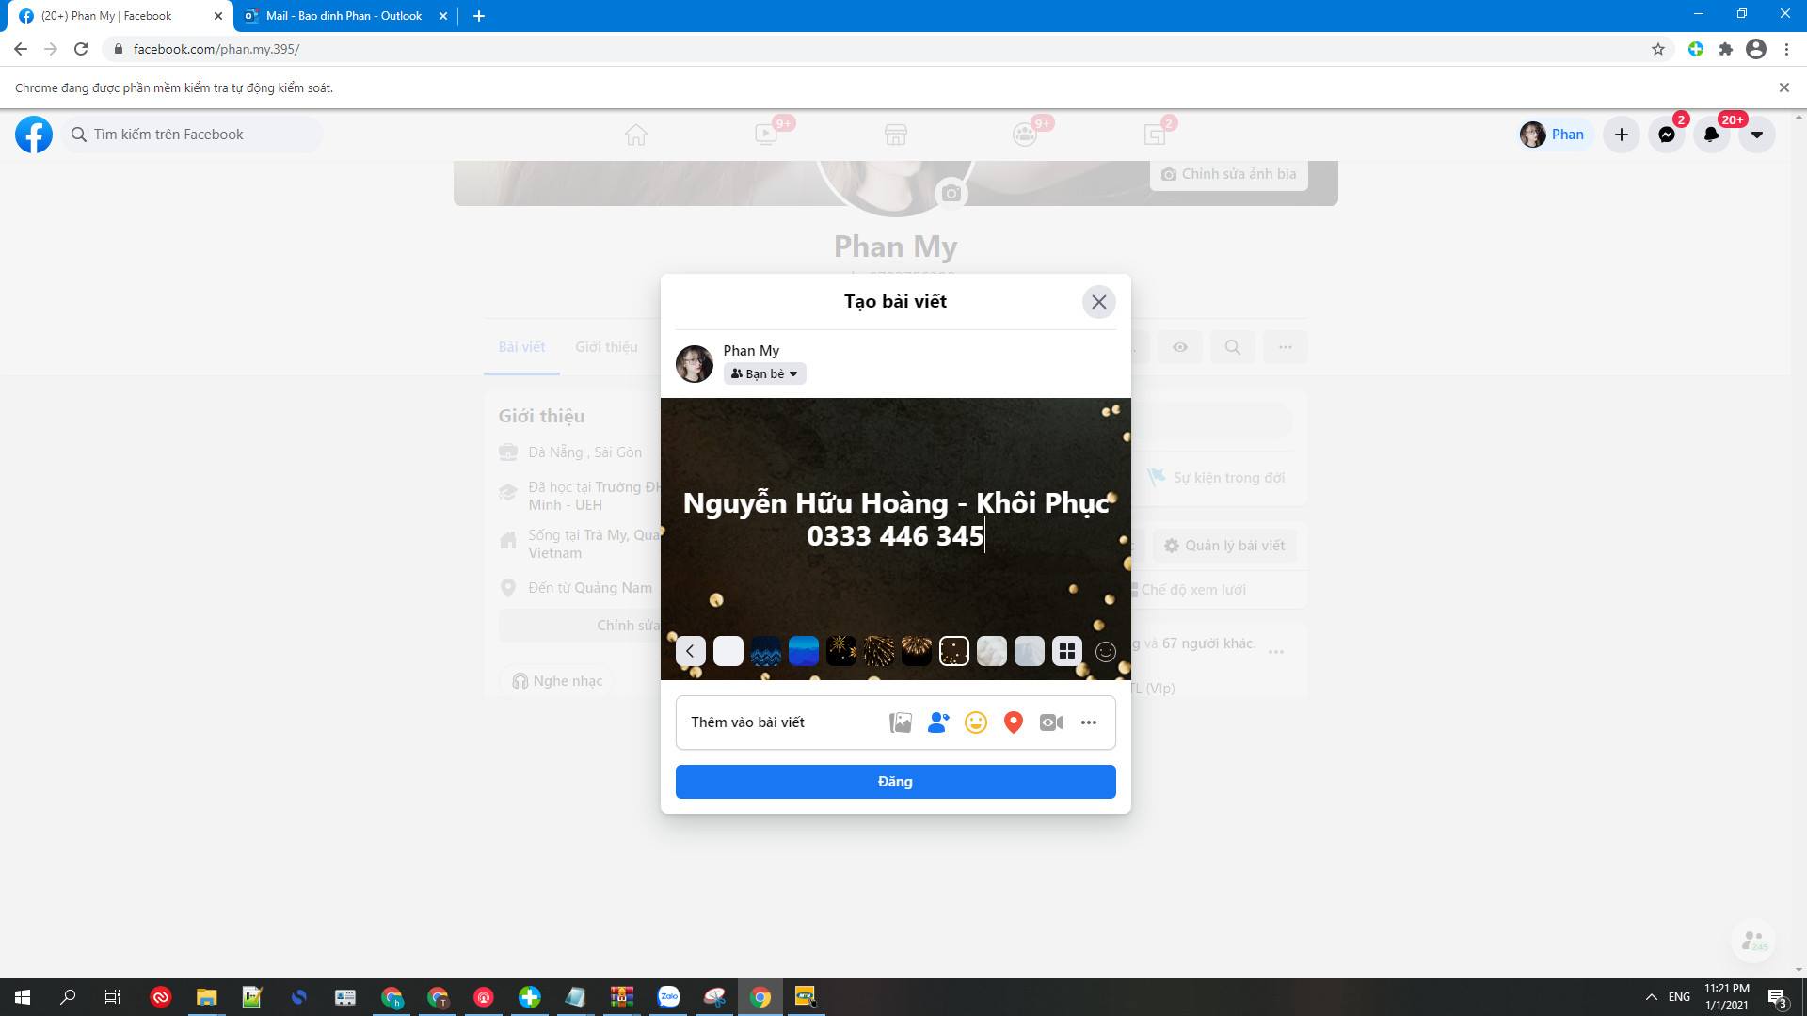
Task: Reload the Facebook page
Action: point(81,49)
